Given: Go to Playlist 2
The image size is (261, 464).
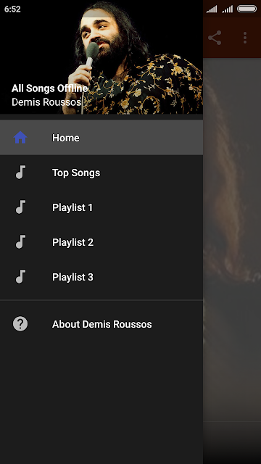Looking at the screenshot, I should [101, 242].
